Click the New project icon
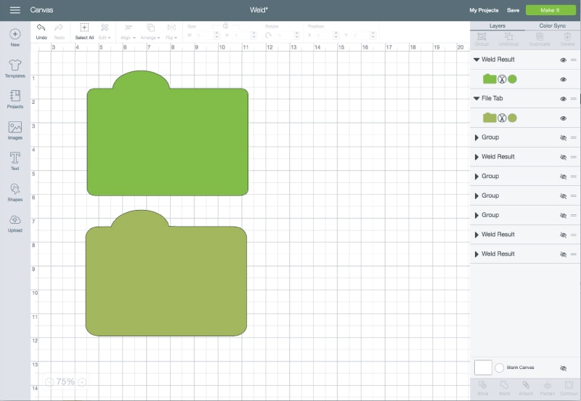The image size is (581, 401). (x=15, y=35)
